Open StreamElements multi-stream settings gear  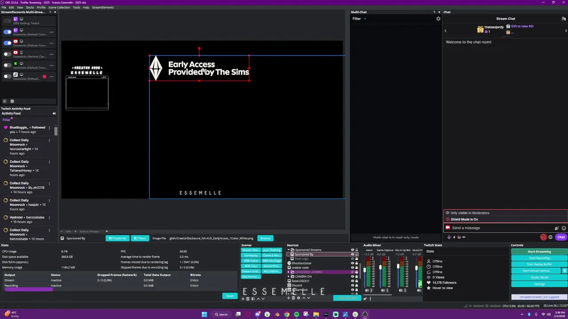12,101
